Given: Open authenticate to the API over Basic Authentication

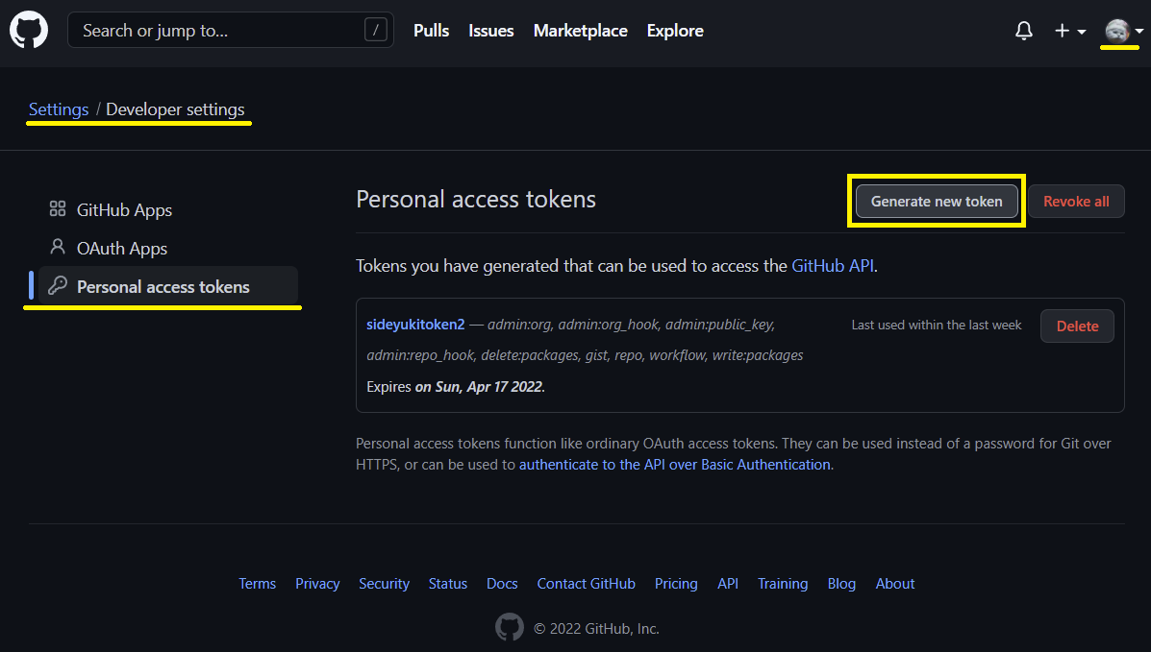Looking at the screenshot, I should pos(675,464).
